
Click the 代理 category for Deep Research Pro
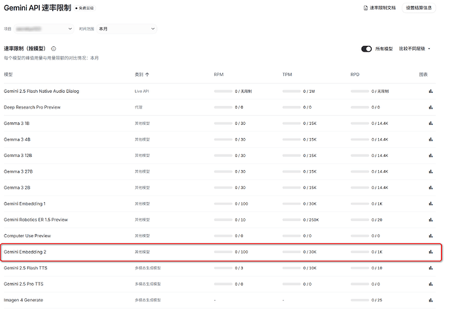[x=138, y=107]
